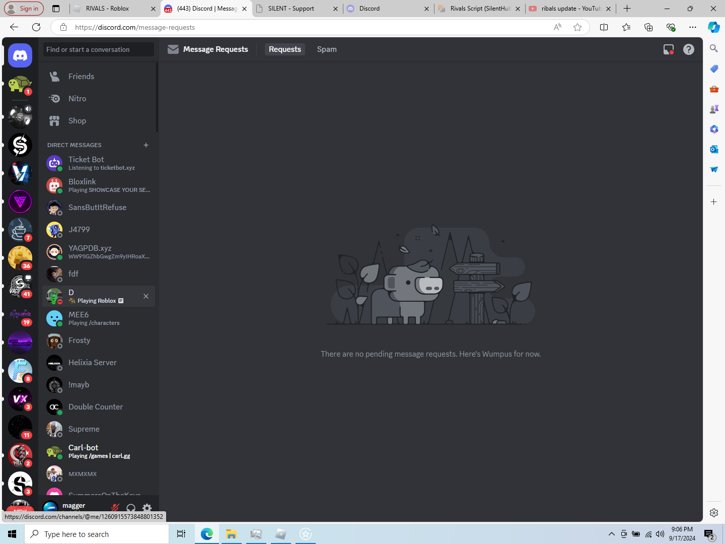Go back in browser
725x544 pixels.
[14, 27]
